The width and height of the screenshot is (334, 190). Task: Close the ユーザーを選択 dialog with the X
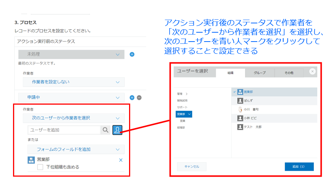click(x=312, y=71)
